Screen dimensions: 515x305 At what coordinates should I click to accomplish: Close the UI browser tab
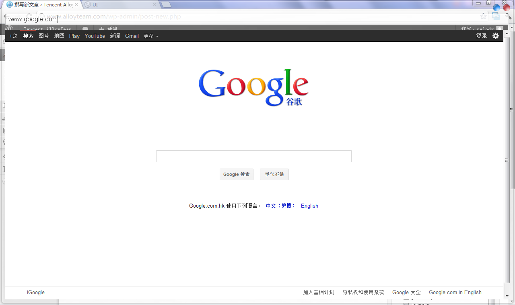(154, 5)
